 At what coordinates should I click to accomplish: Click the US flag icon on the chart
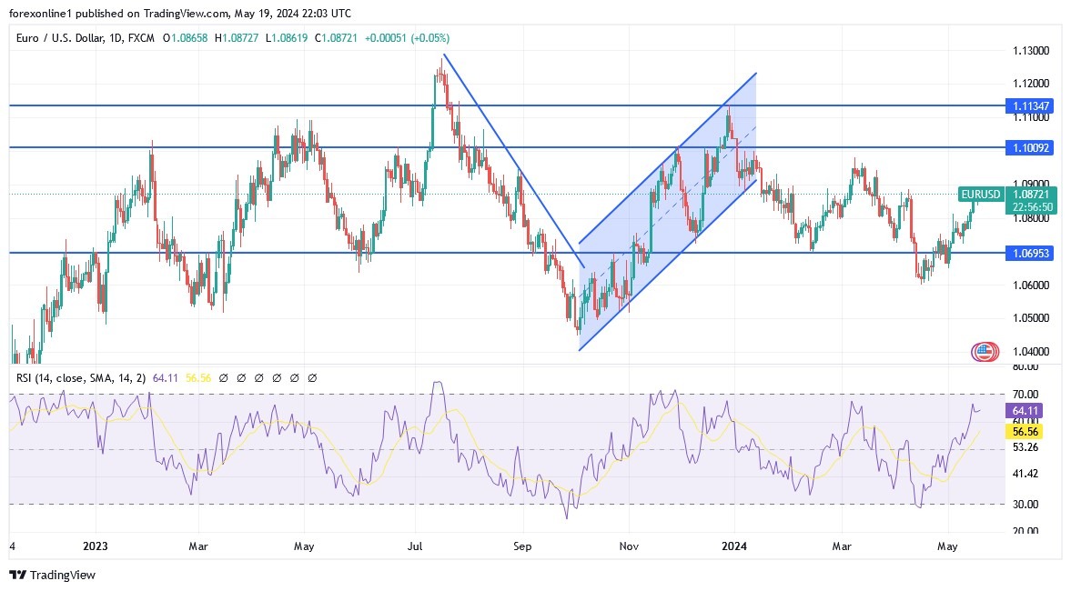click(x=985, y=350)
